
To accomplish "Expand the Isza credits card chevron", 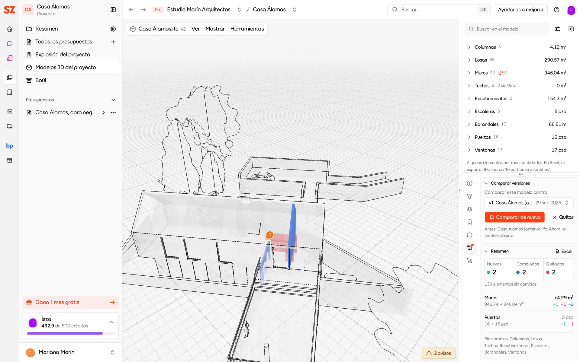I will [111, 322].
